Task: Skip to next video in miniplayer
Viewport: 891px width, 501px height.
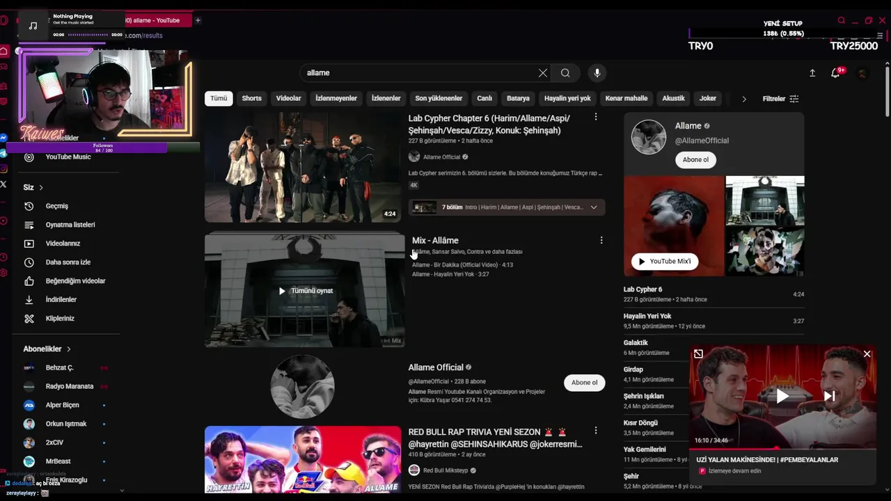Action: 829,396
